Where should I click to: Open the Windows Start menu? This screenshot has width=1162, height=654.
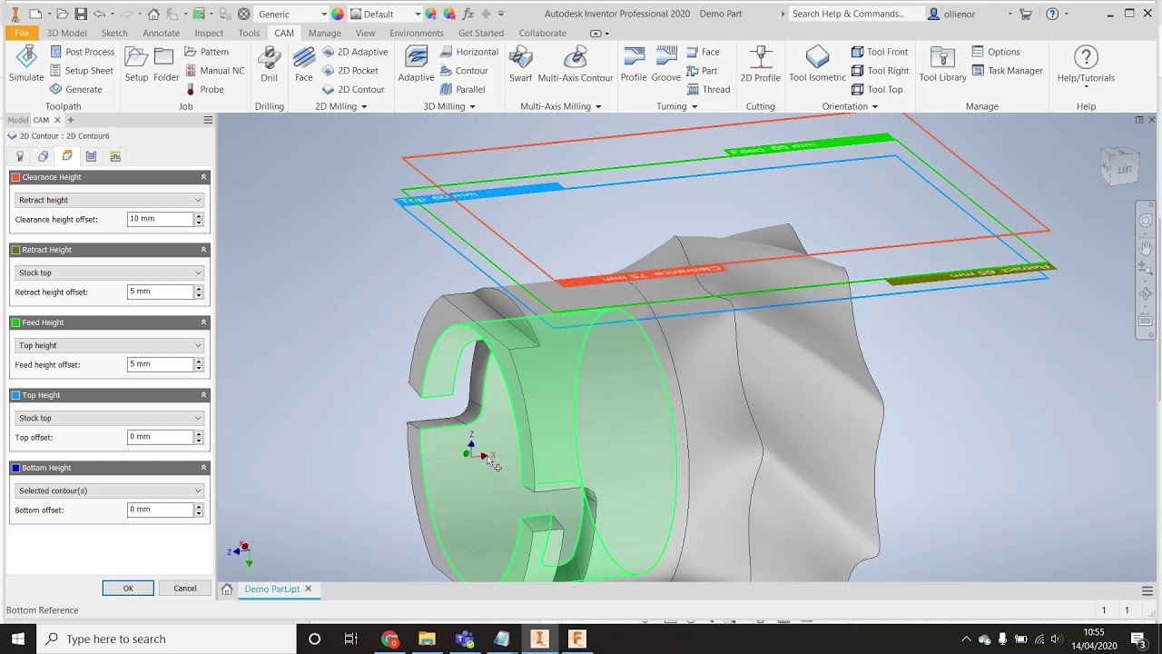click(18, 639)
